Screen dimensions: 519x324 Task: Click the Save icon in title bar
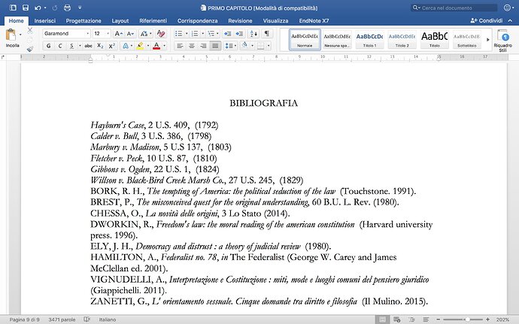(25, 8)
